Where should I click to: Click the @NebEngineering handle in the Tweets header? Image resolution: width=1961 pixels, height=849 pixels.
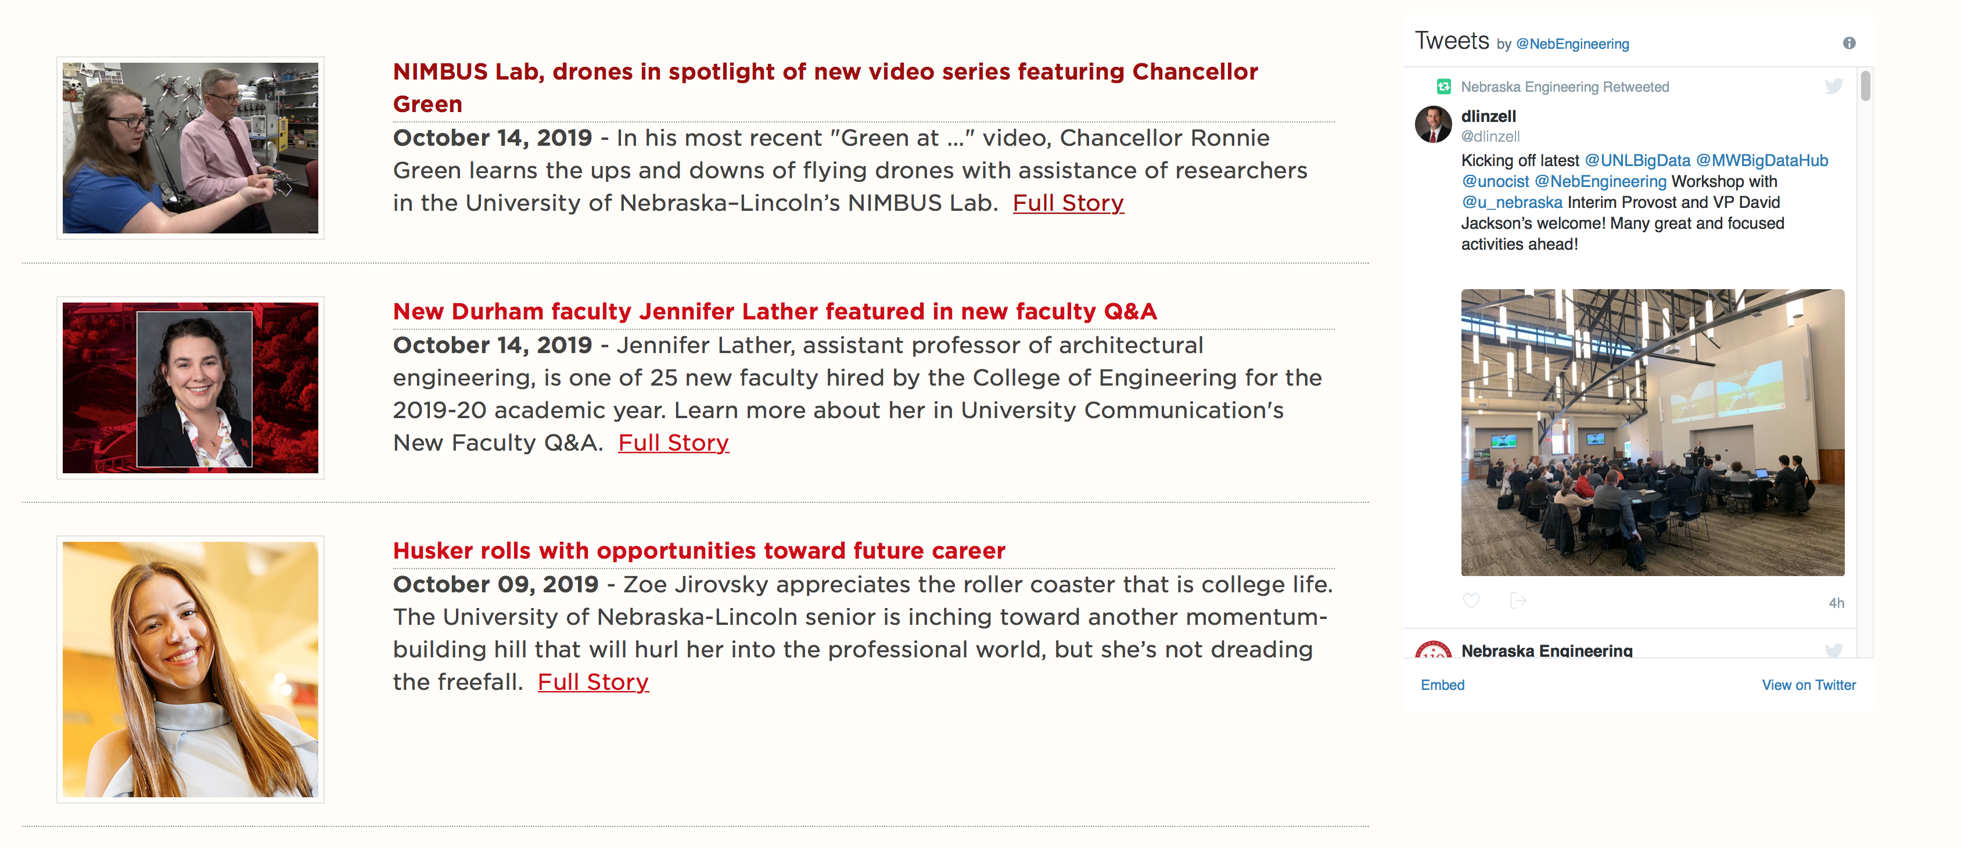pos(1572,44)
